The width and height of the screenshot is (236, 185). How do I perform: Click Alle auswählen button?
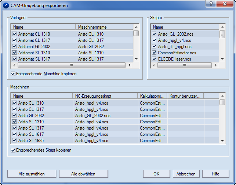click(32, 174)
